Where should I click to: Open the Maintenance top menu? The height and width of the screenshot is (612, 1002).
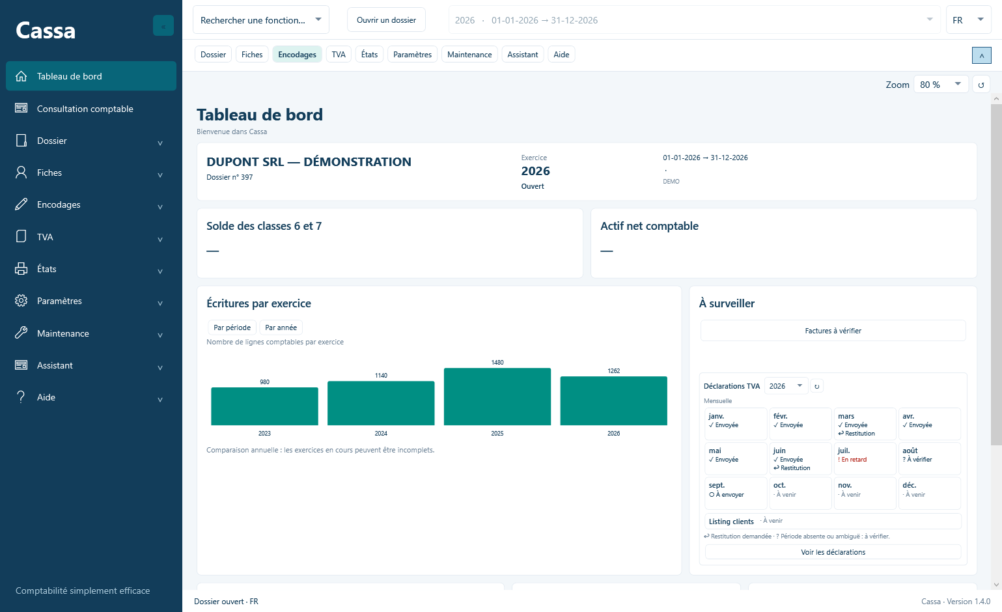469,54
